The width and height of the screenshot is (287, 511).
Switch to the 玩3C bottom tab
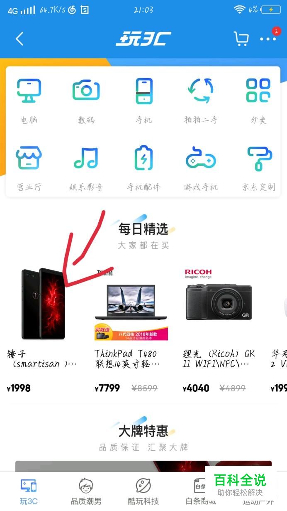29,491
